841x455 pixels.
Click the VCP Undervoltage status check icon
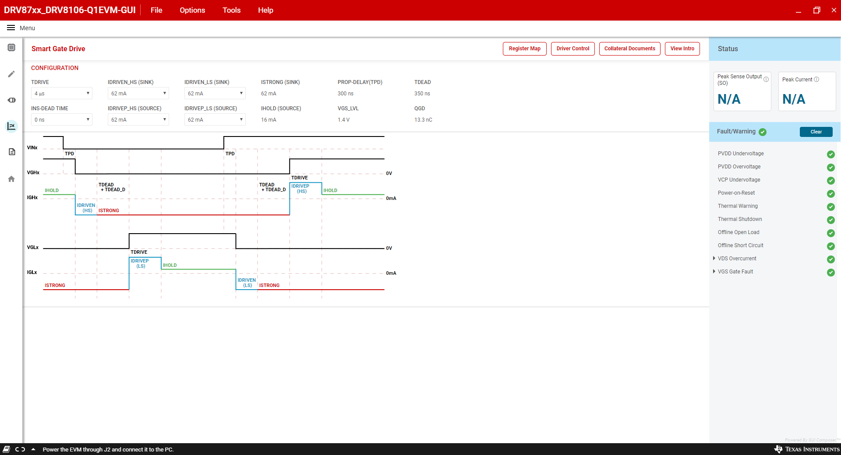pyautogui.click(x=830, y=180)
